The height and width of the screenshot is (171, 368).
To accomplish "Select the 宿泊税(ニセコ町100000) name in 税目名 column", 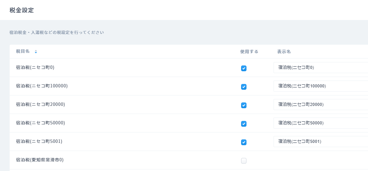I will 42,86.
